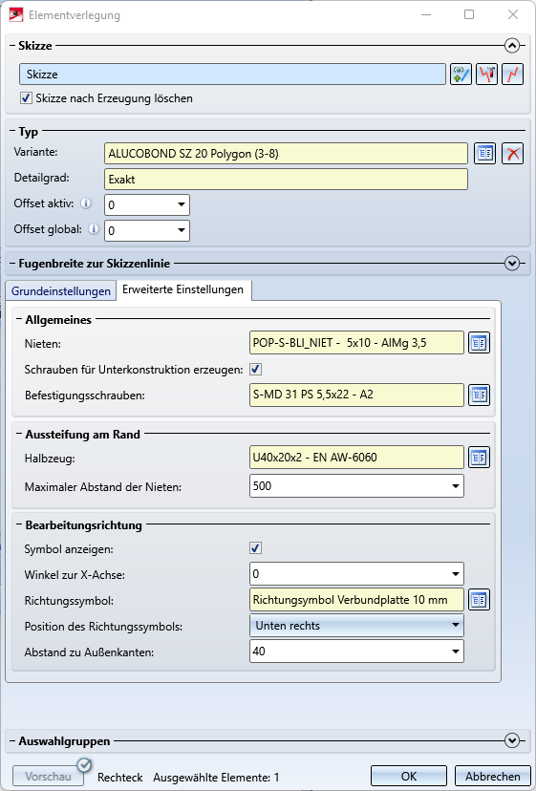Click the Detailgrad field Exakt

287,180
